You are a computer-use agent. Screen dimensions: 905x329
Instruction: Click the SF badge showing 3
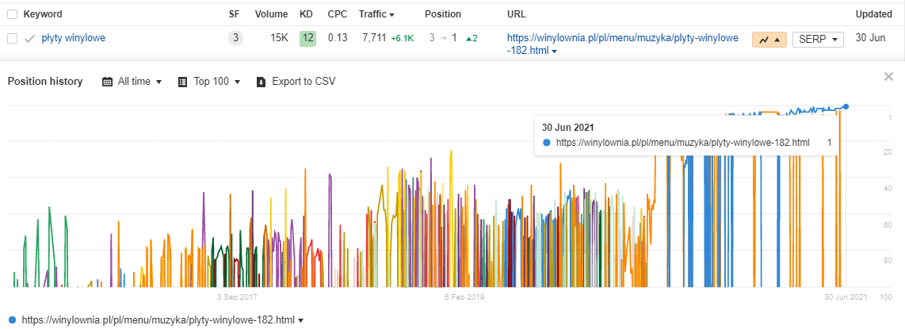pos(235,39)
